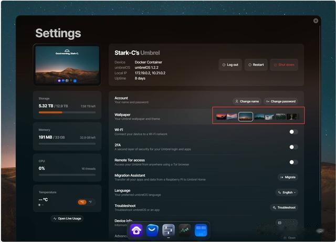Click Change password button
This screenshot has width=336, height=242.
point(281,101)
